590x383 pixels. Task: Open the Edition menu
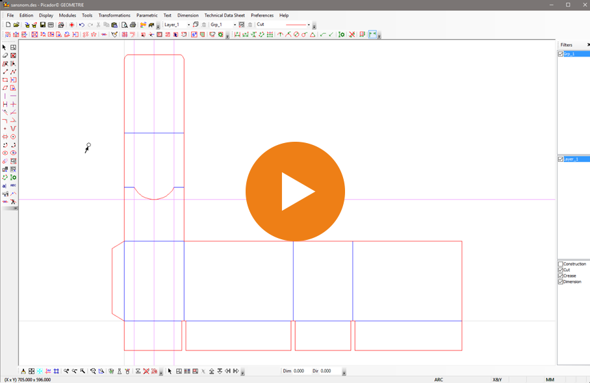coord(27,16)
